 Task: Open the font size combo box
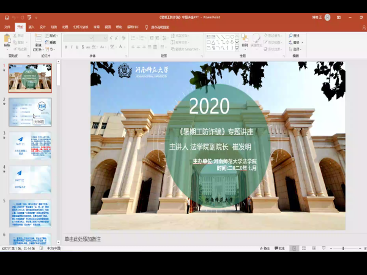pos(102,38)
